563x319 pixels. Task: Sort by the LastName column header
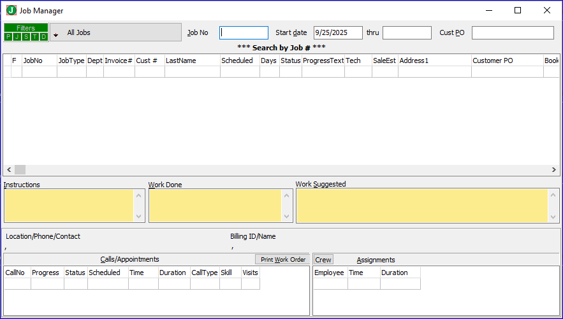click(x=193, y=60)
